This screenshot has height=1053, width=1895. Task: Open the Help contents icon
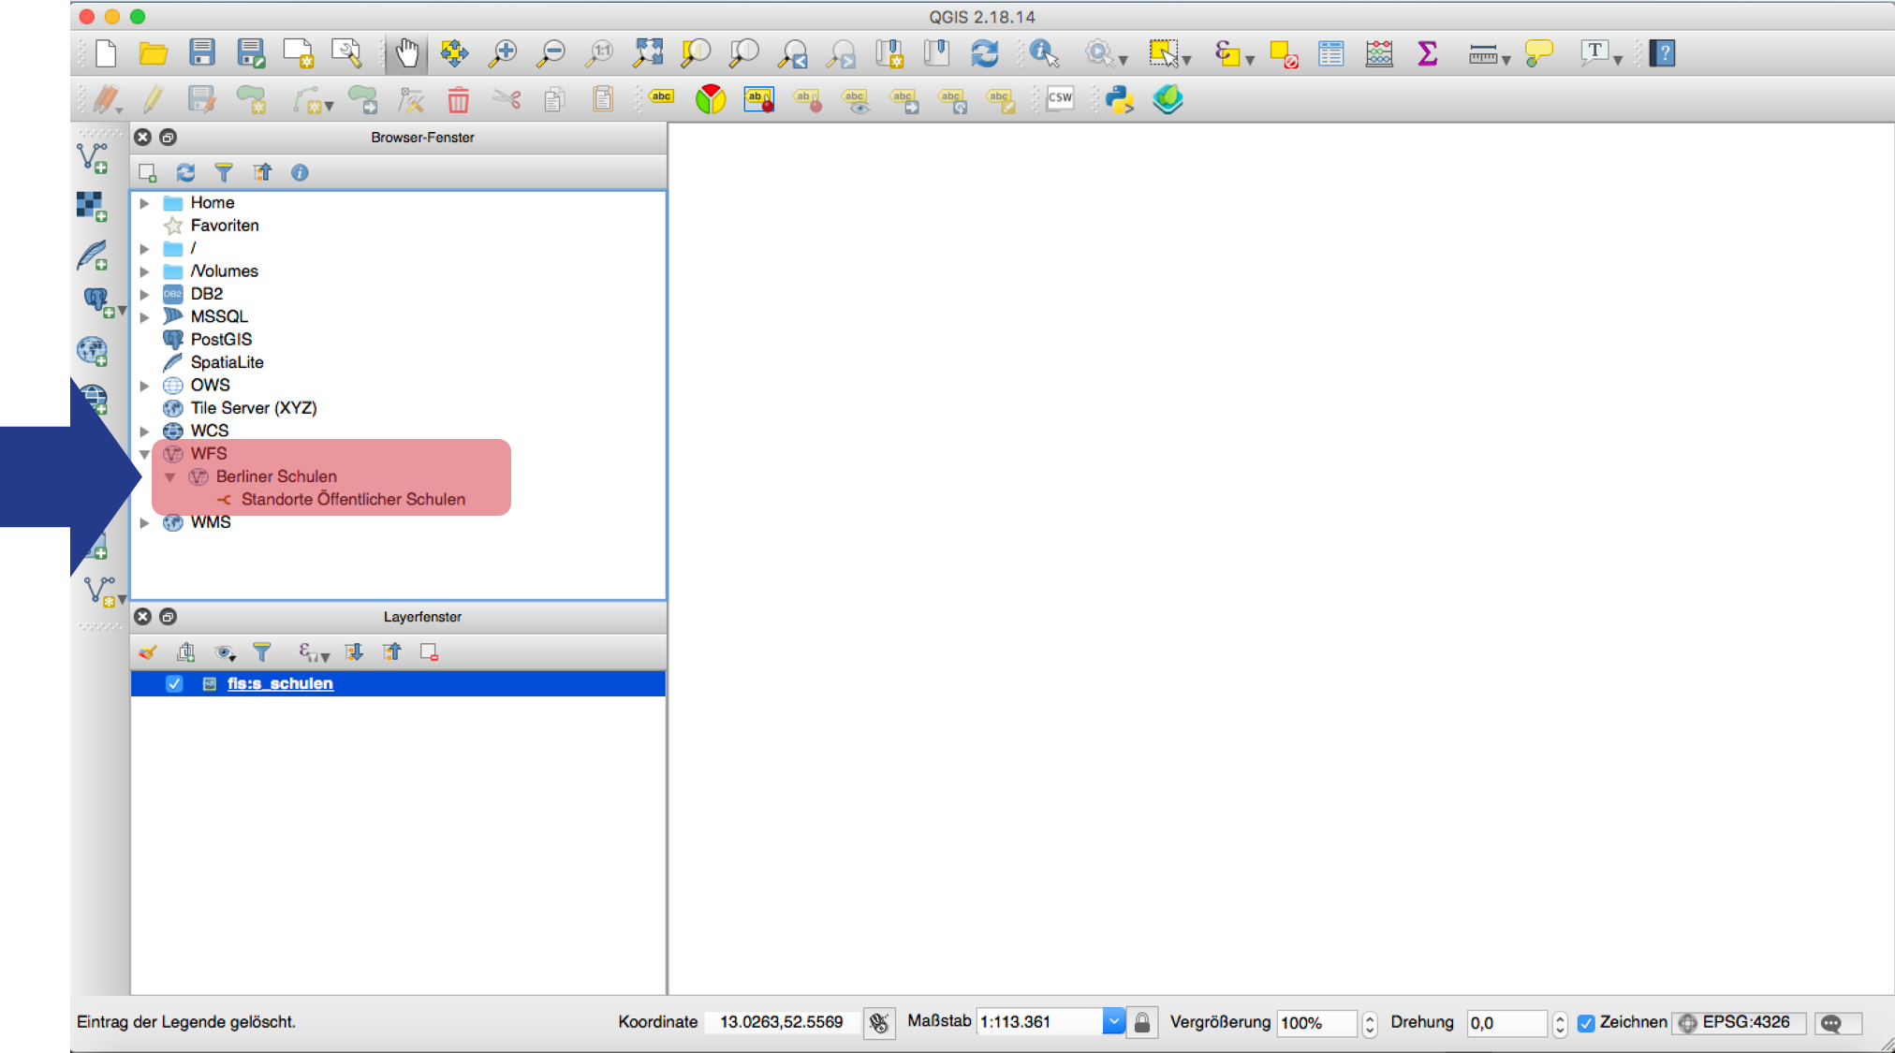[x=1663, y=53]
